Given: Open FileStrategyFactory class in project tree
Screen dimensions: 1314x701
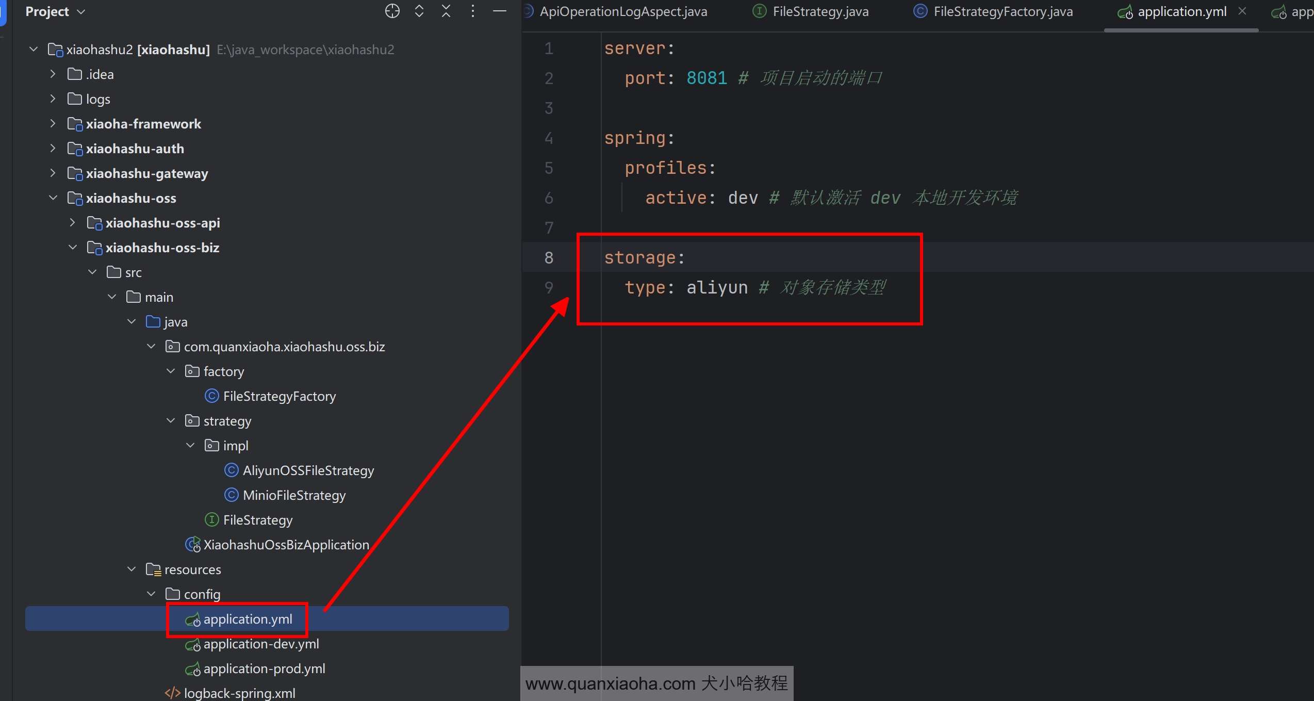Looking at the screenshot, I should click(279, 396).
